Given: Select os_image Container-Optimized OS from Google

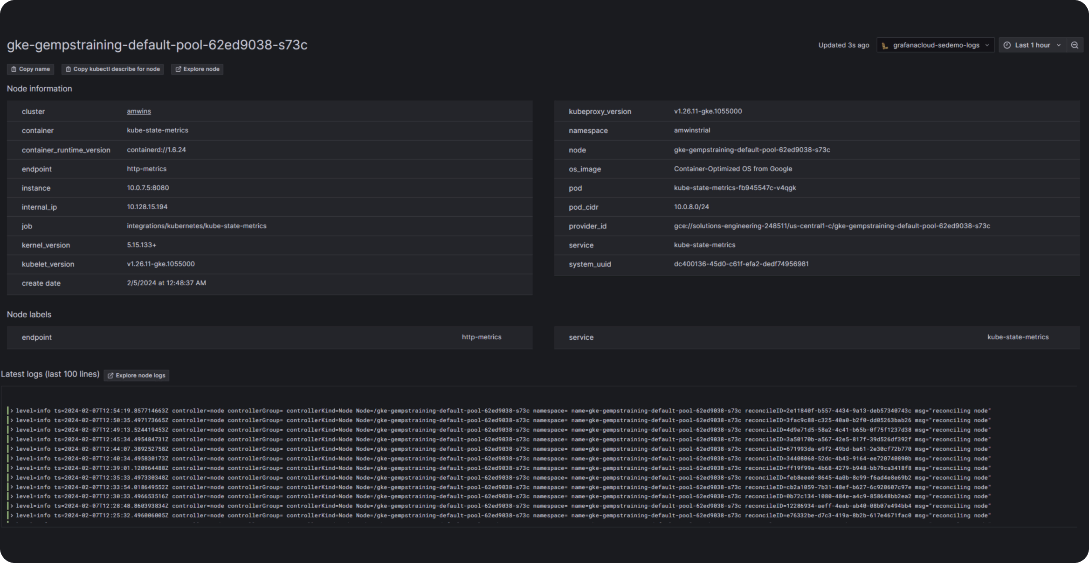Looking at the screenshot, I should (x=733, y=169).
